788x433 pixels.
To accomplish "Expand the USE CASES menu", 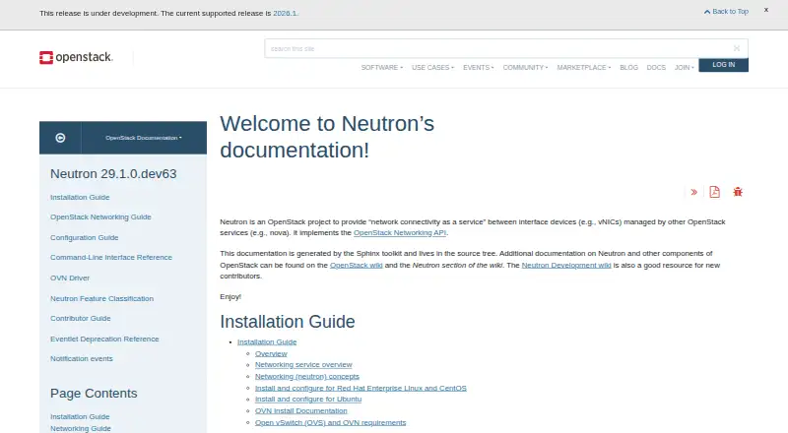I will [432, 67].
